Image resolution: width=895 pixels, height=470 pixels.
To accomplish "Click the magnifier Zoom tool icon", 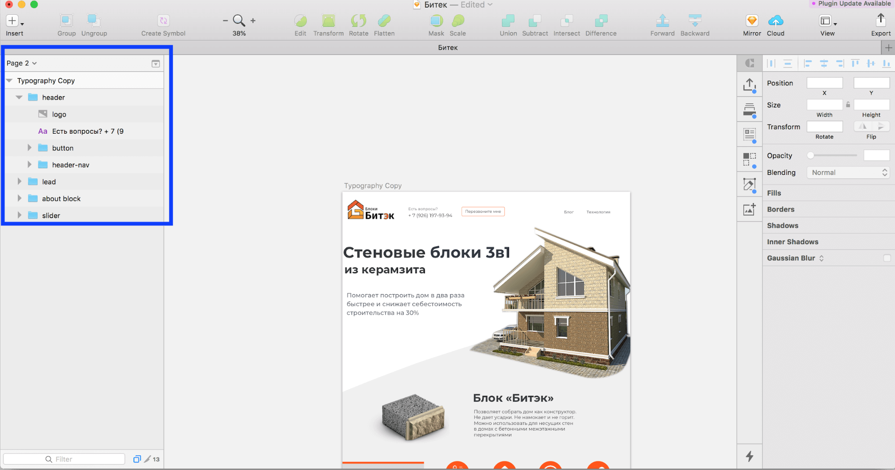I will [x=239, y=21].
